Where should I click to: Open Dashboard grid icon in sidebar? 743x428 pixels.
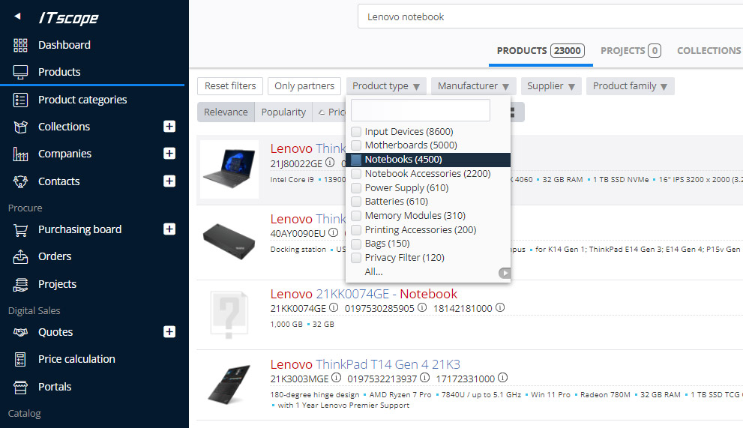point(20,45)
